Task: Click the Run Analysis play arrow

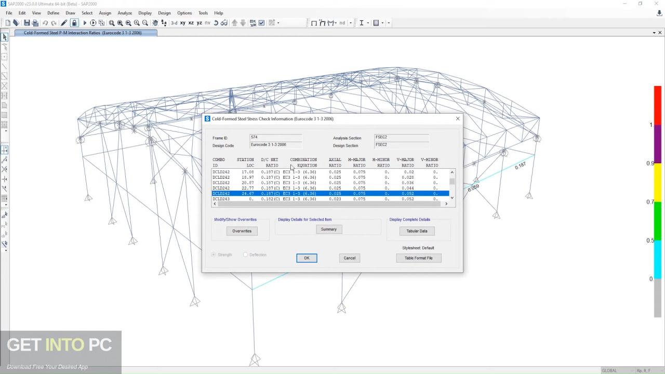Action: click(x=85, y=23)
